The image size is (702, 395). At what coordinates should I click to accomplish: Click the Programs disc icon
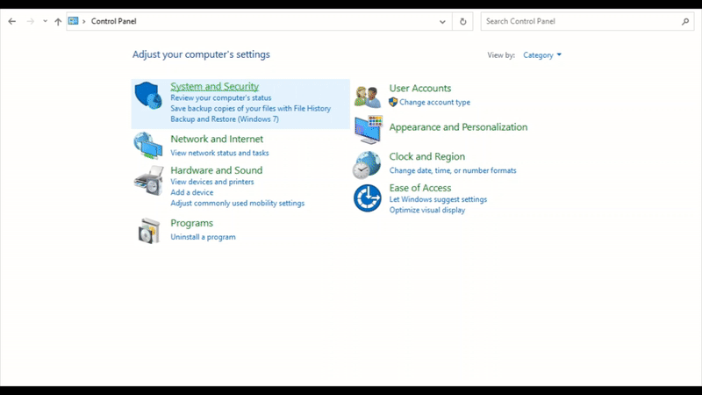click(149, 231)
